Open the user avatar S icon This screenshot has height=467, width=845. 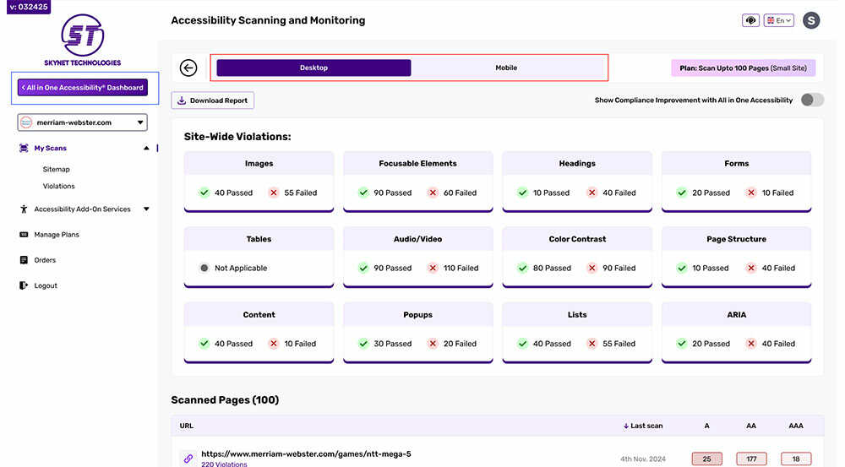pos(811,20)
